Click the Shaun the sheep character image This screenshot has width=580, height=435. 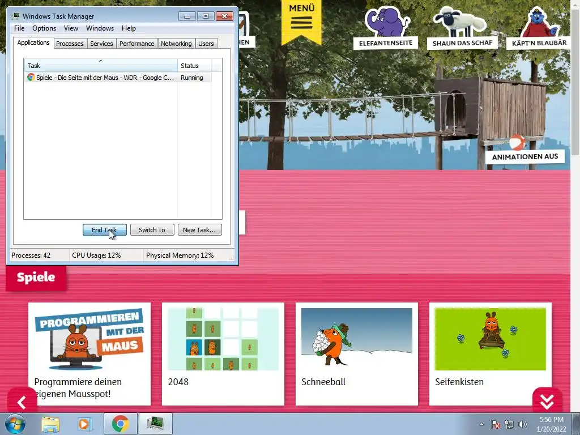coord(459,22)
